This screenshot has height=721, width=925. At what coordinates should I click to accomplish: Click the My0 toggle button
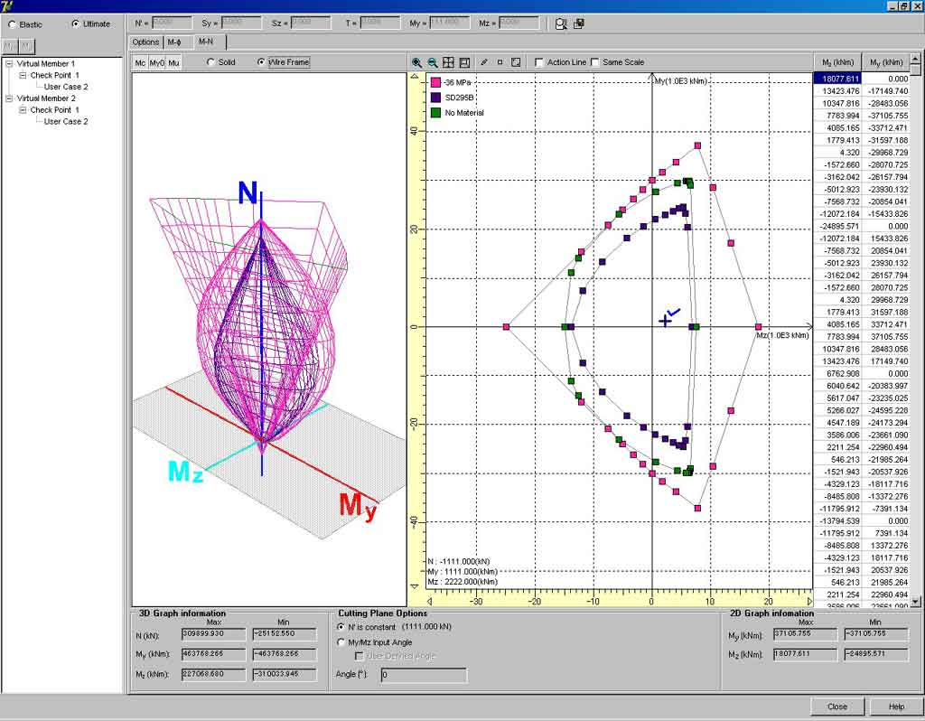pos(157,62)
